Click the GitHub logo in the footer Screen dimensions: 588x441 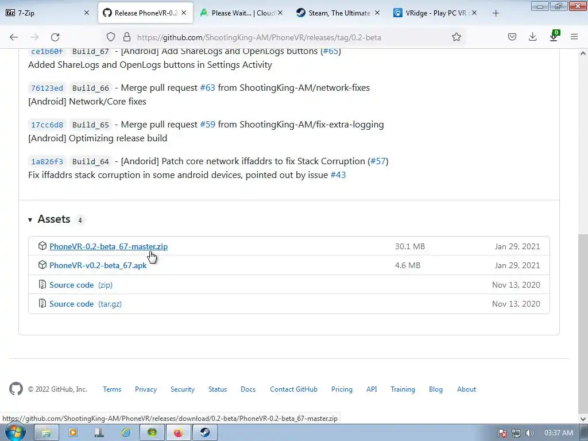16,389
